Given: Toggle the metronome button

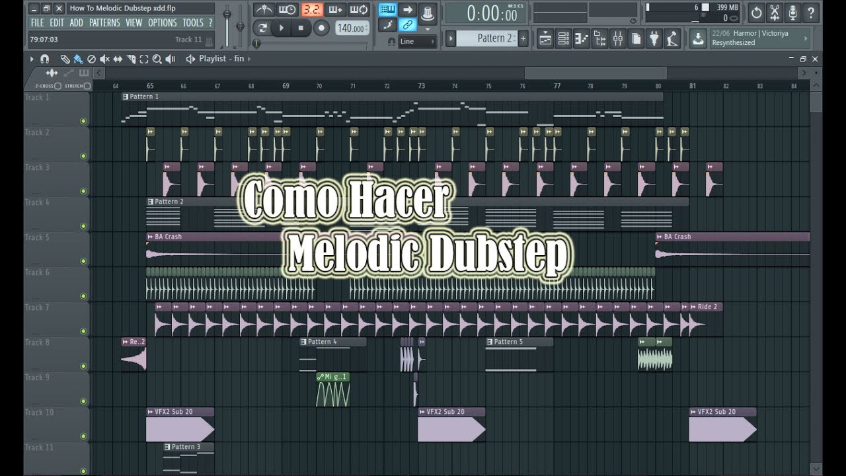Looking at the screenshot, I should pos(264,10).
